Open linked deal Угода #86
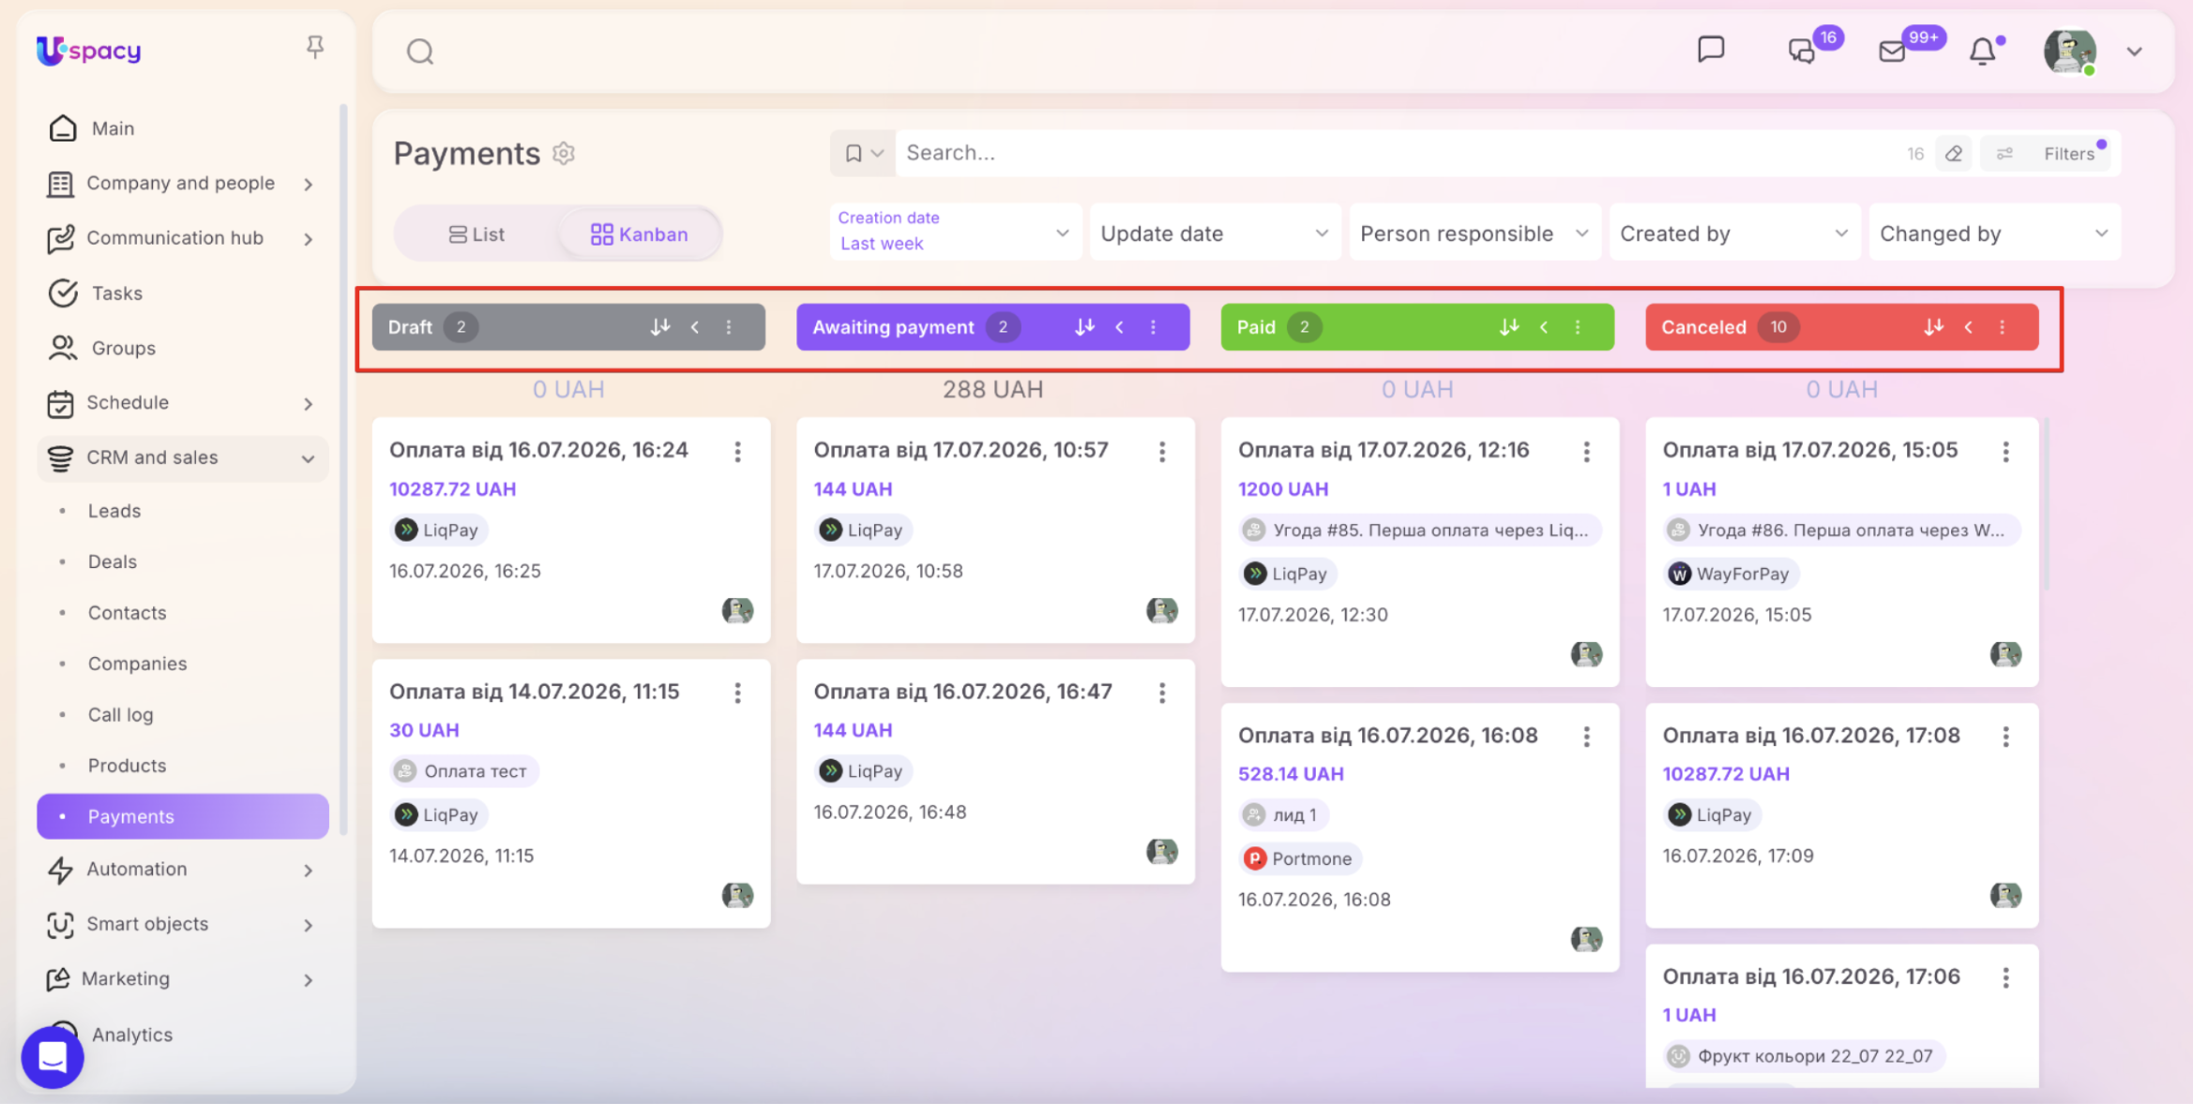This screenshot has width=2193, height=1104. (x=1841, y=530)
